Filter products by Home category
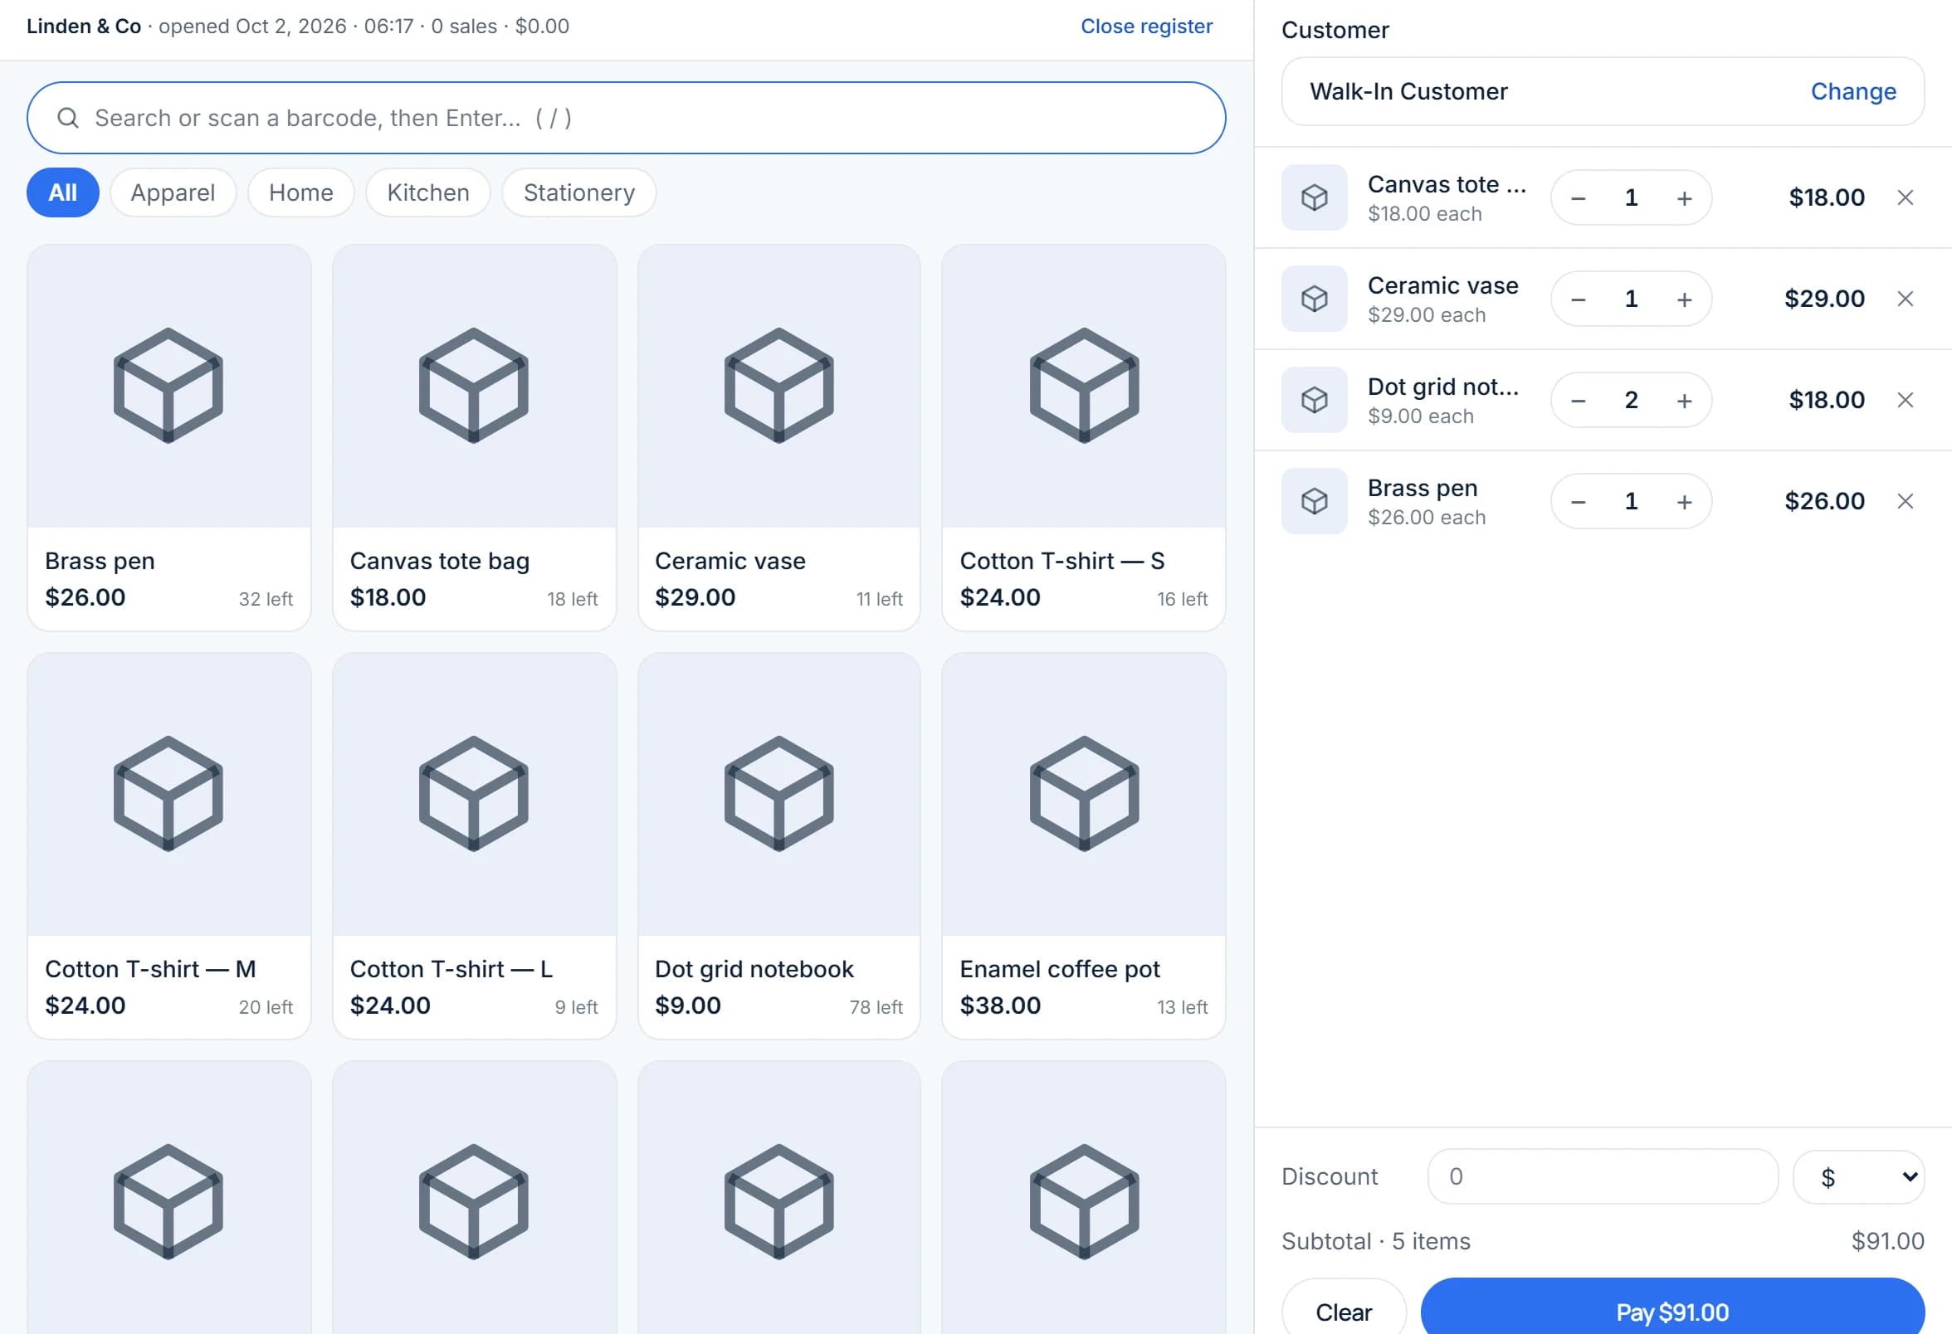This screenshot has height=1334, width=1952. [x=300, y=192]
